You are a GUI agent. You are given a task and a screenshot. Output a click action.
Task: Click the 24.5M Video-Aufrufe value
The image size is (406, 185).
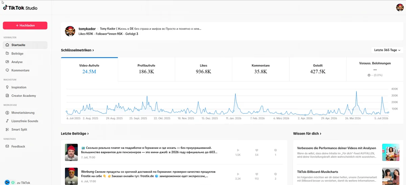(x=89, y=72)
